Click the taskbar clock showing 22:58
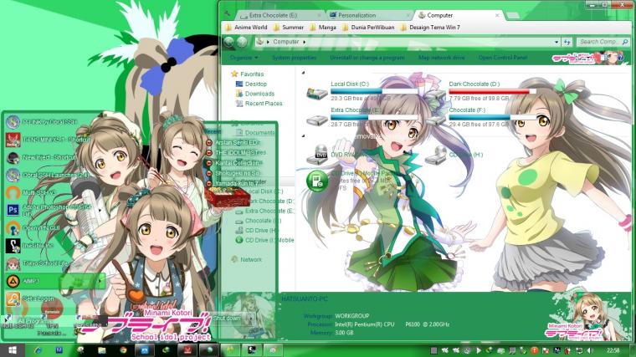Screen dimensions: 636x357 click(x=613, y=350)
